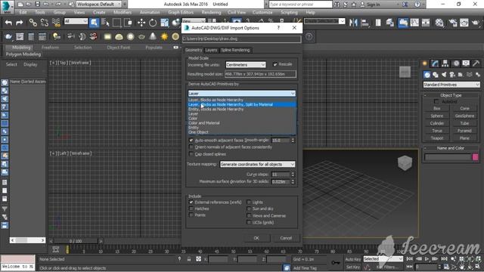The width and height of the screenshot is (484, 272).
Task: Click the sun light icon in ribbon
Action: click(164, 37)
